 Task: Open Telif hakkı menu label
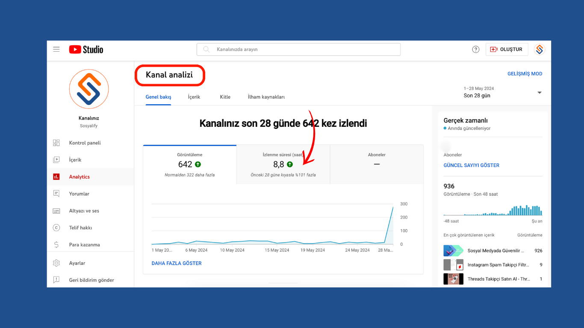[81, 228]
